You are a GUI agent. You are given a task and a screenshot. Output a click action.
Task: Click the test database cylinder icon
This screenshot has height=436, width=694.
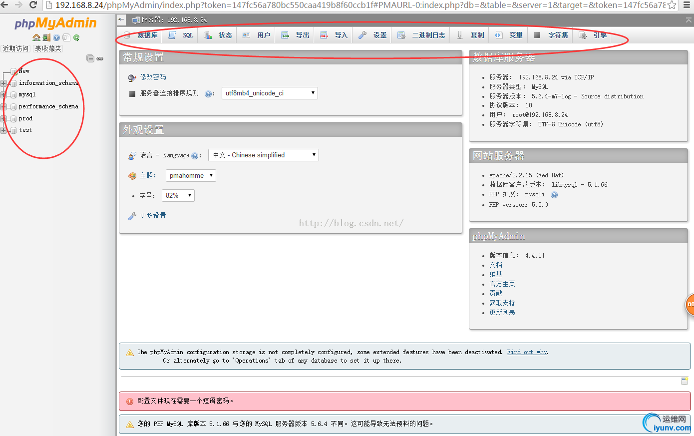[x=13, y=130]
